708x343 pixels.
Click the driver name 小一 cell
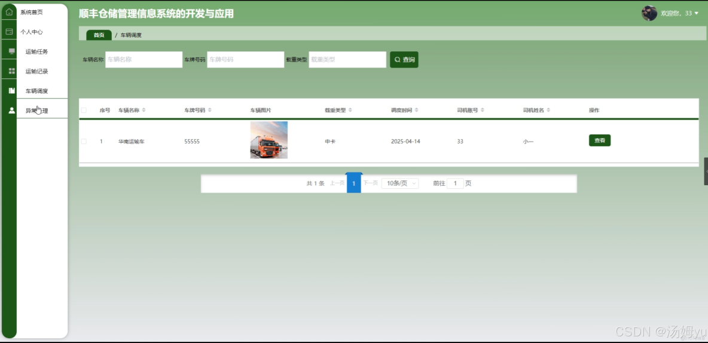click(x=528, y=141)
